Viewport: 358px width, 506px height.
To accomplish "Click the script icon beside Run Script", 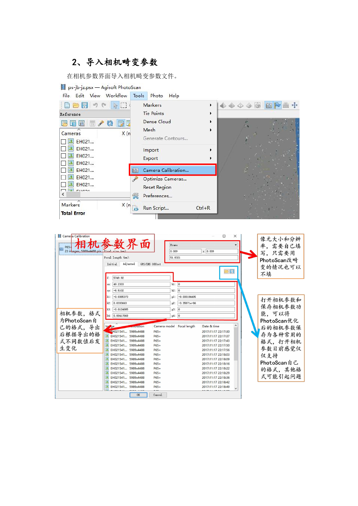I will 135,208.
